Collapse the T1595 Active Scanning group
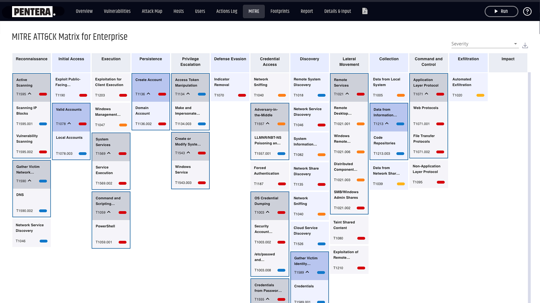Image resolution: width=540 pixels, height=303 pixels. (30, 94)
